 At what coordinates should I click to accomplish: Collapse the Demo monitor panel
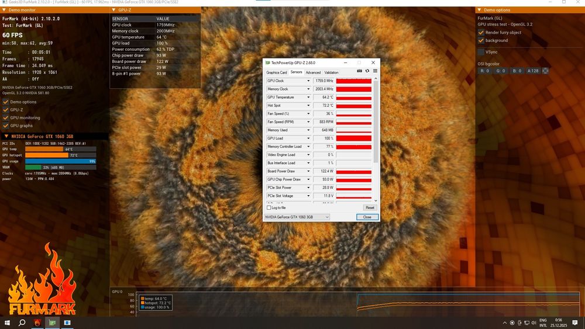(4, 10)
